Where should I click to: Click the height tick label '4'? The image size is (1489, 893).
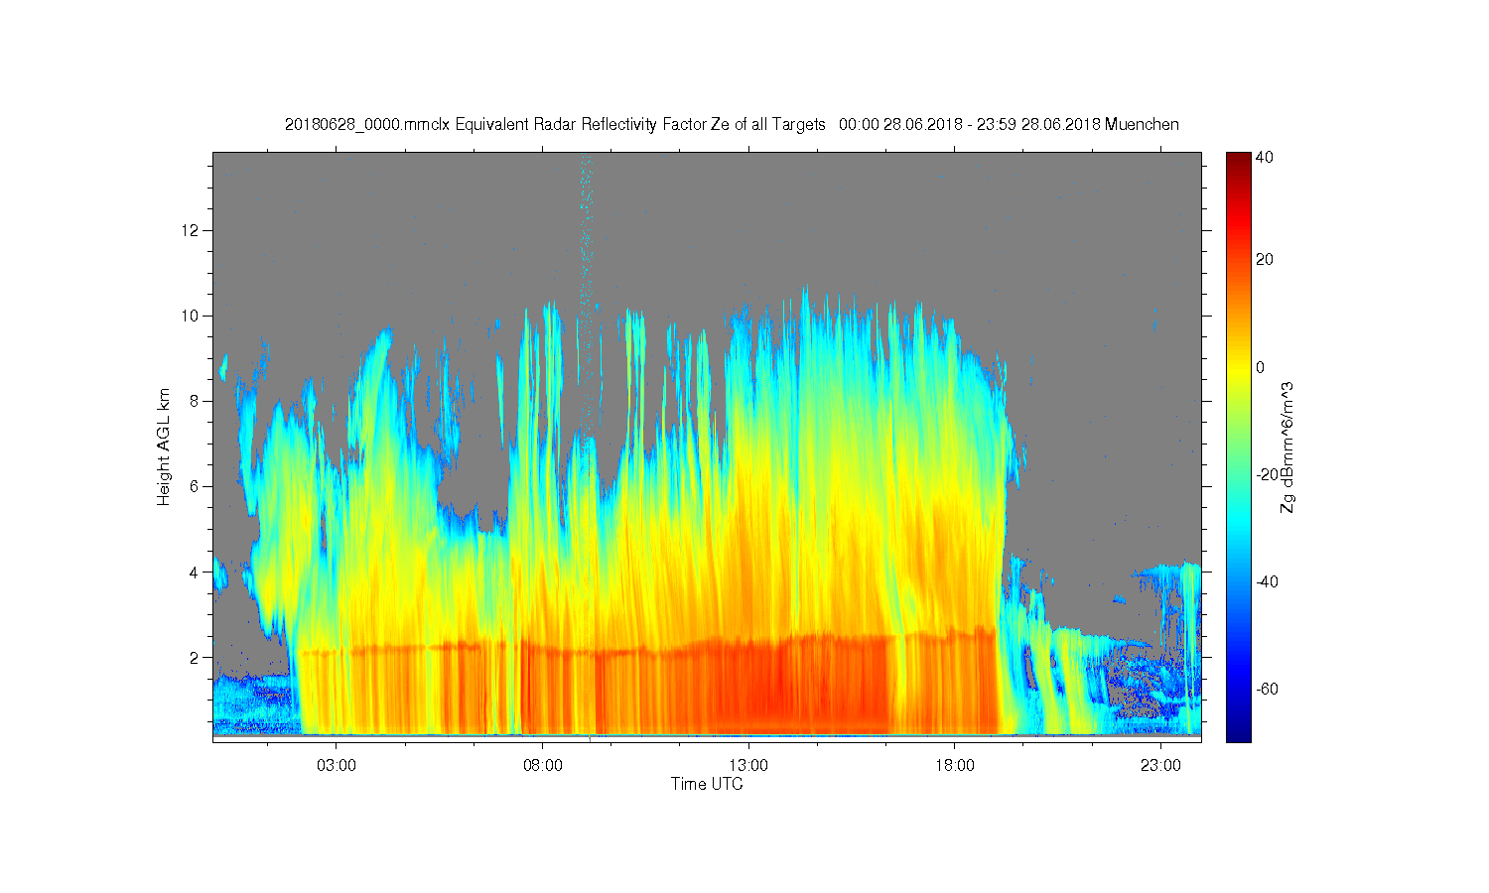pos(195,572)
